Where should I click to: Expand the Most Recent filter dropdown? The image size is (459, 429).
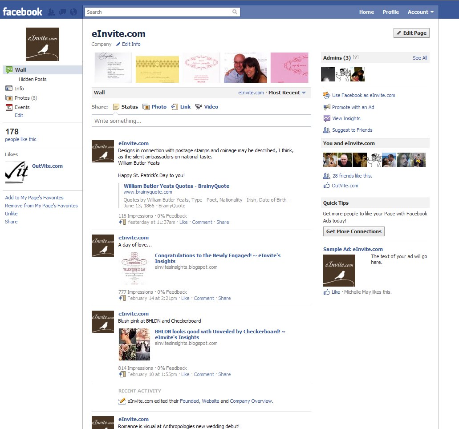[x=287, y=93]
